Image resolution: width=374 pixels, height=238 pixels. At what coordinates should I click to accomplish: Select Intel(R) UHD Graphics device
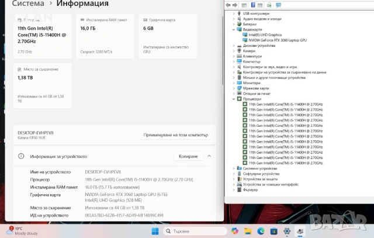[x=265, y=35]
